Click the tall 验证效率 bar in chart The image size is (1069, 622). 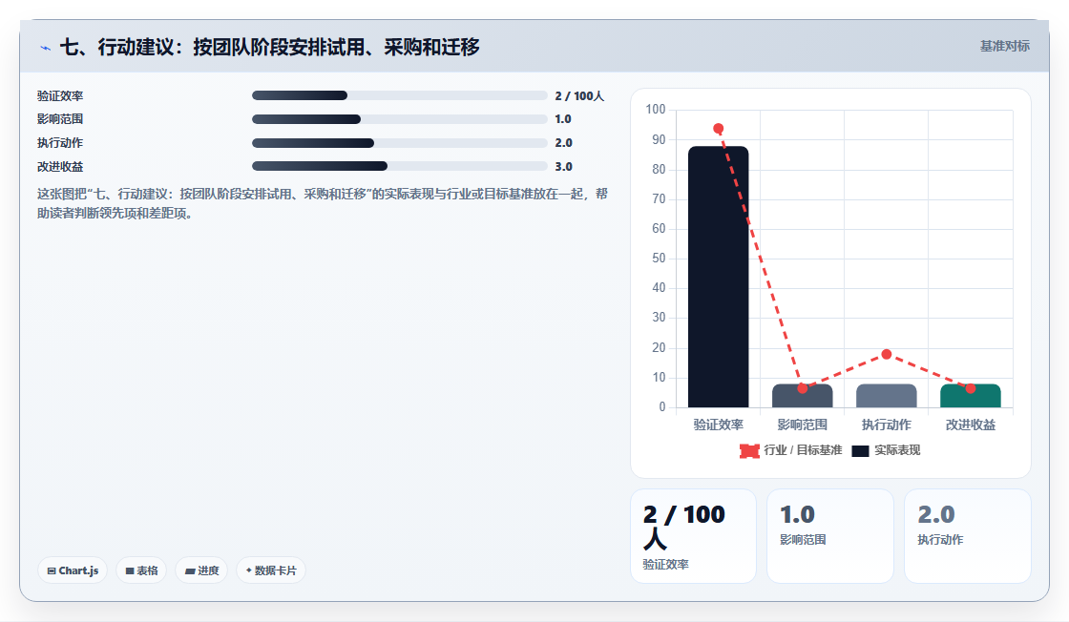pos(718,277)
